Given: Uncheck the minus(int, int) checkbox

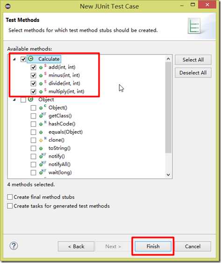Looking at the screenshot, I should [x=33, y=76].
